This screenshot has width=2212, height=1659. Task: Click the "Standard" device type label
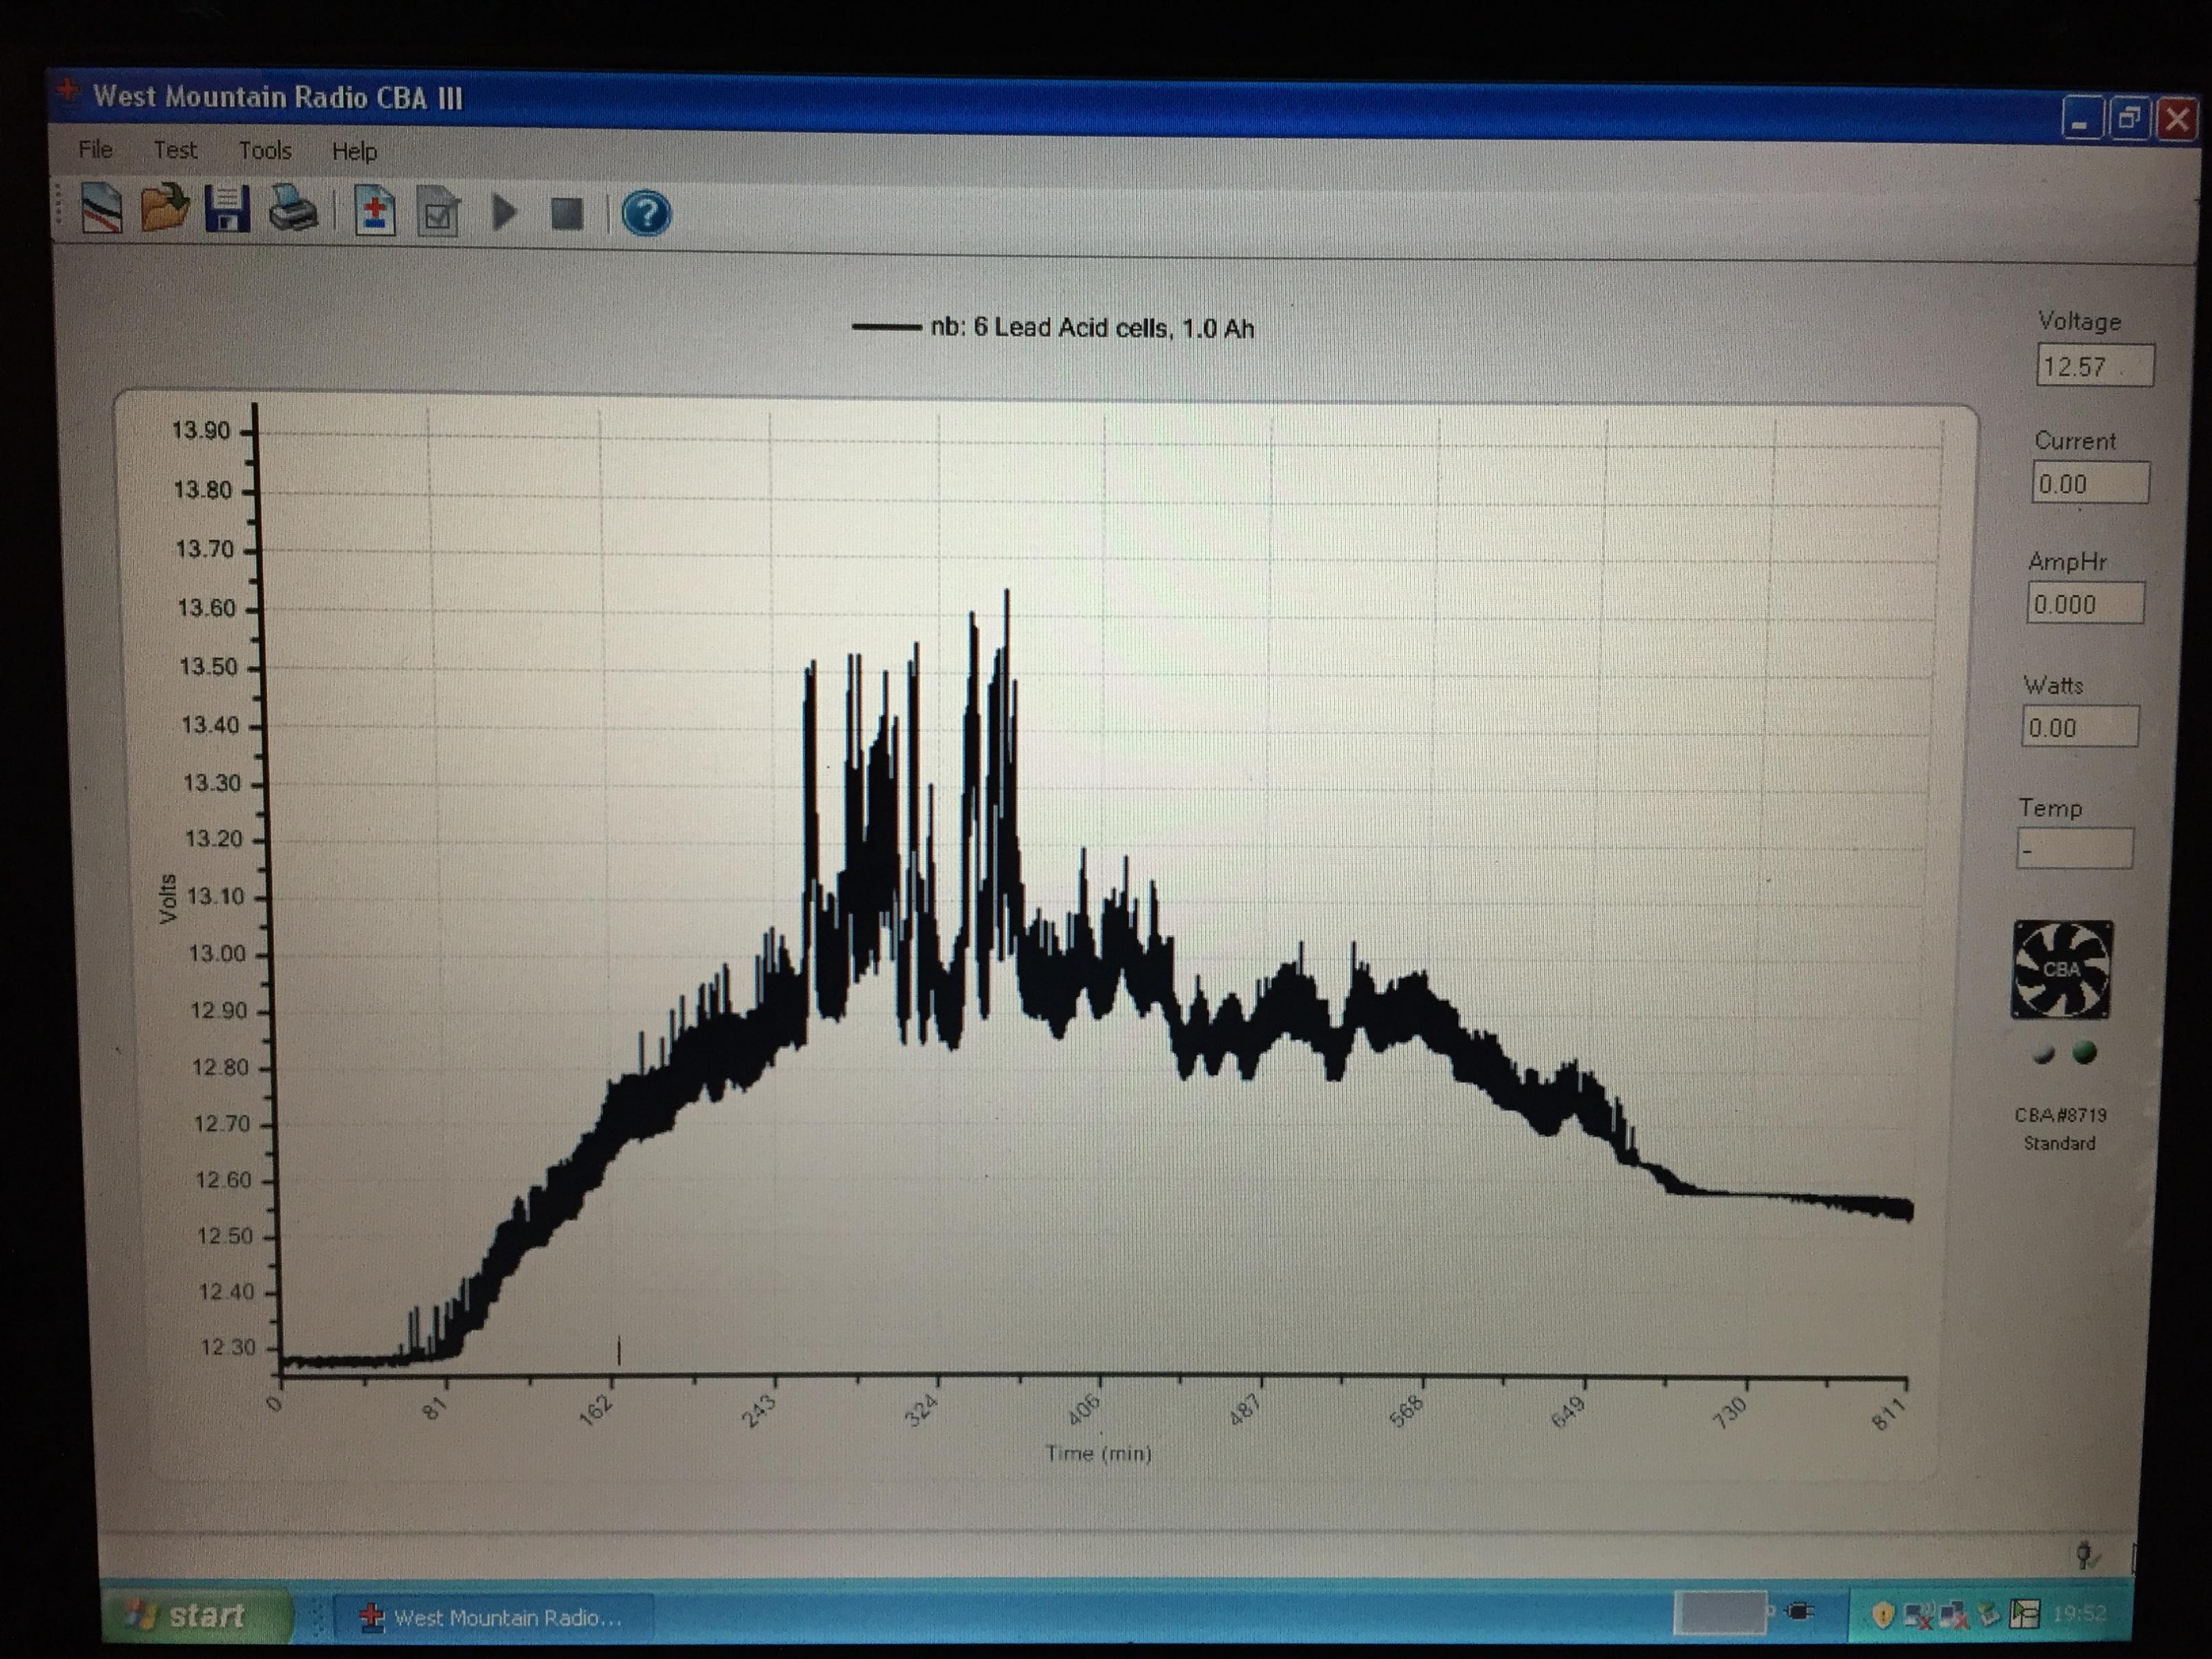point(2059,1143)
